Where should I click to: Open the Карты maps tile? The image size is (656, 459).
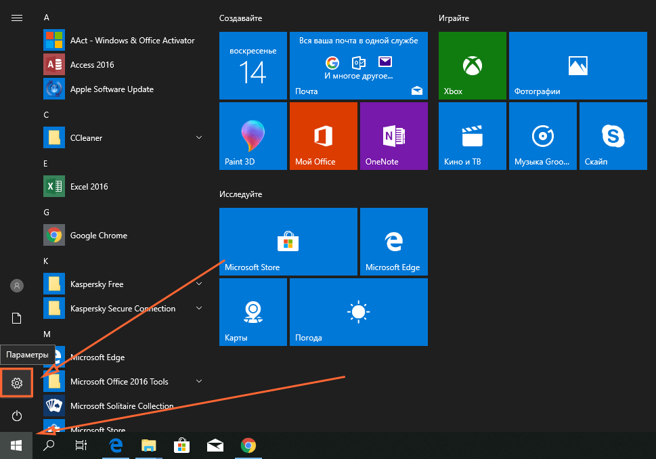click(x=253, y=312)
